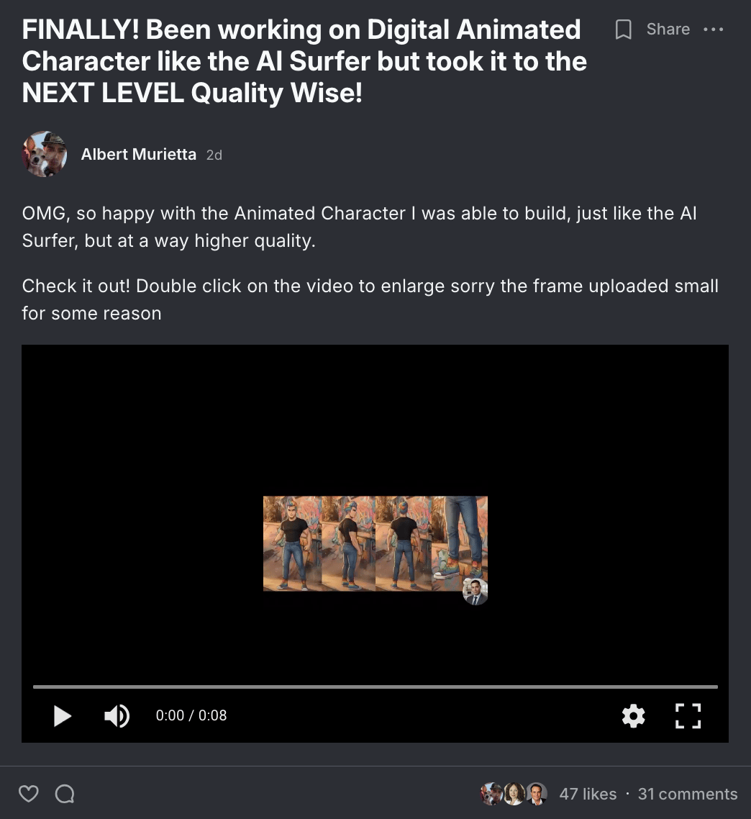View the 47 likes list
751x819 pixels.
click(588, 794)
